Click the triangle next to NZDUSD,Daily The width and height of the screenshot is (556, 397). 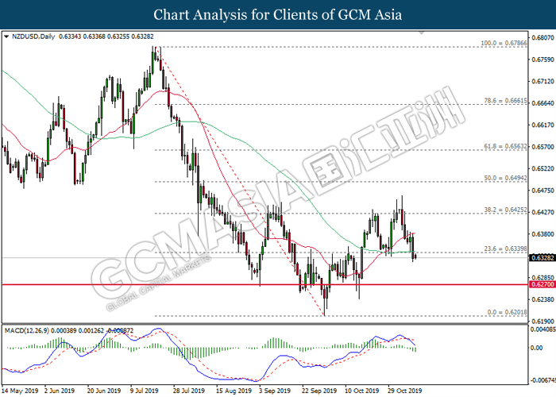click(6, 37)
